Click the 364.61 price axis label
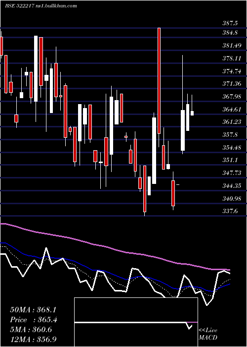The width and height of the screenshot is (247, 347). click(x=232, y=110)
